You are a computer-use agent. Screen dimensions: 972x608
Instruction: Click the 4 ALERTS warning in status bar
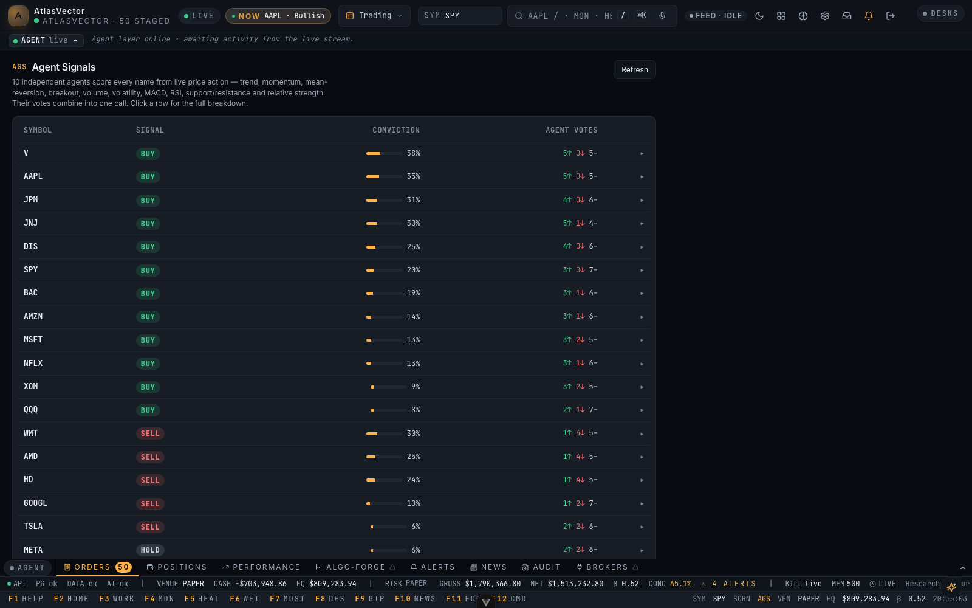point(728,584)
